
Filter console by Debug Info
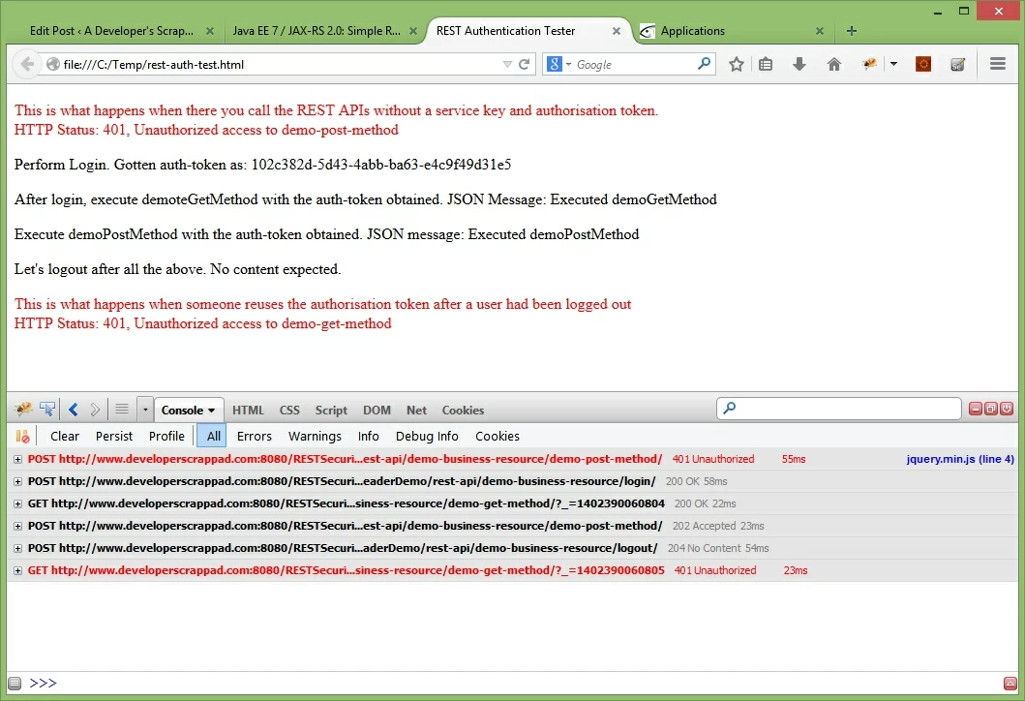click(427, 436)
